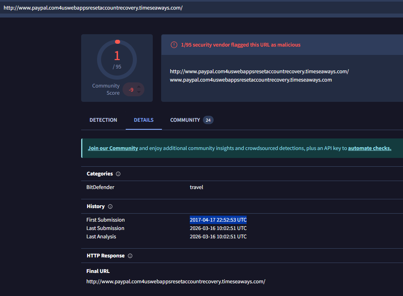The image size is (403, 296).
Task: Switch to the DETECTION tab
Action: point(103,120)
